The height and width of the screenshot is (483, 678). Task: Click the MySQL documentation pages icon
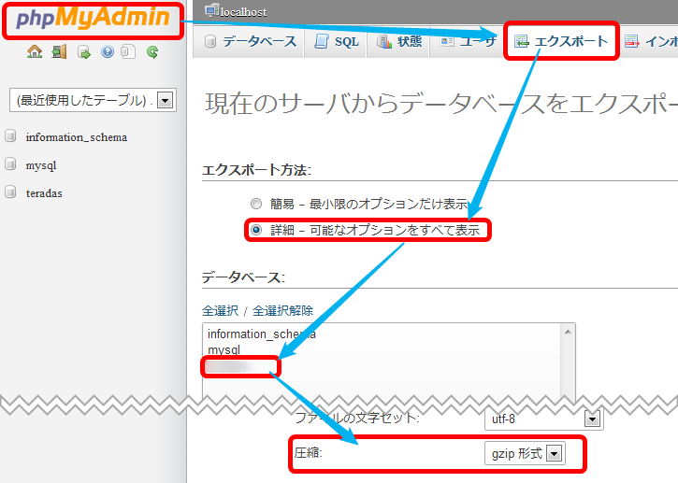[128, 51]
